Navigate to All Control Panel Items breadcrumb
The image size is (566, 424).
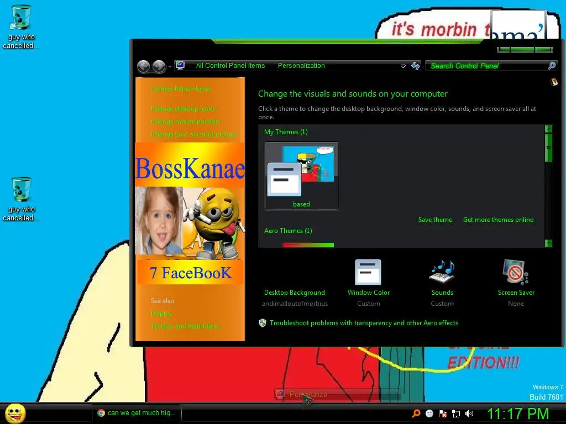(x=230, y=66)
